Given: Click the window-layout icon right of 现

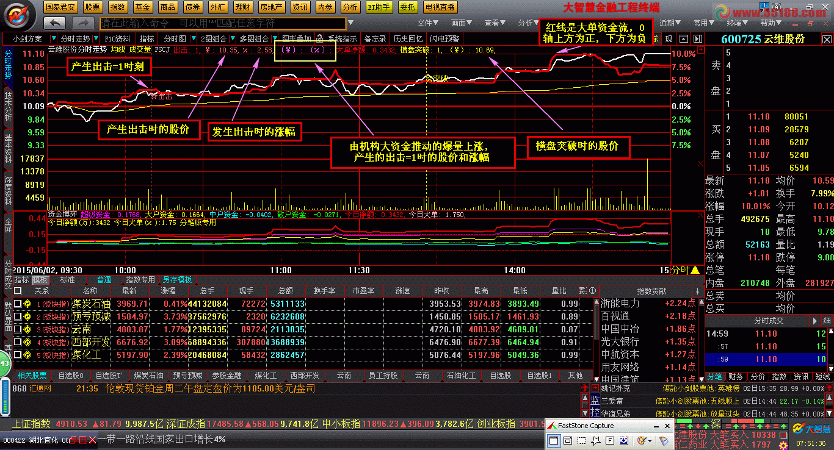Looking at the screenshot, I should click(684, 38).
